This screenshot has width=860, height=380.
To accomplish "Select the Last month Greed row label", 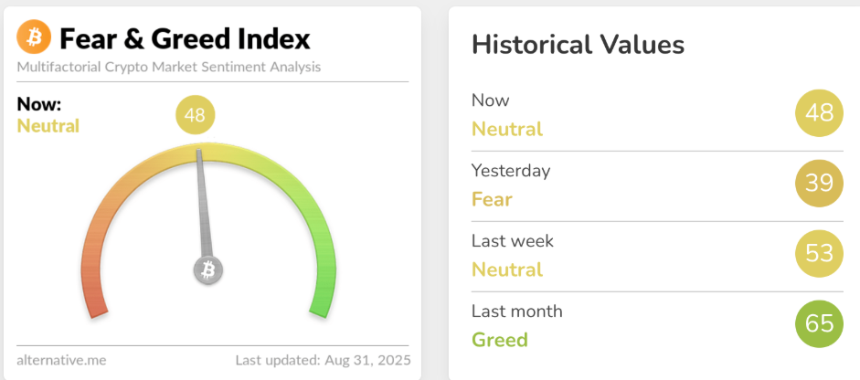I will (x=500, y=340).
